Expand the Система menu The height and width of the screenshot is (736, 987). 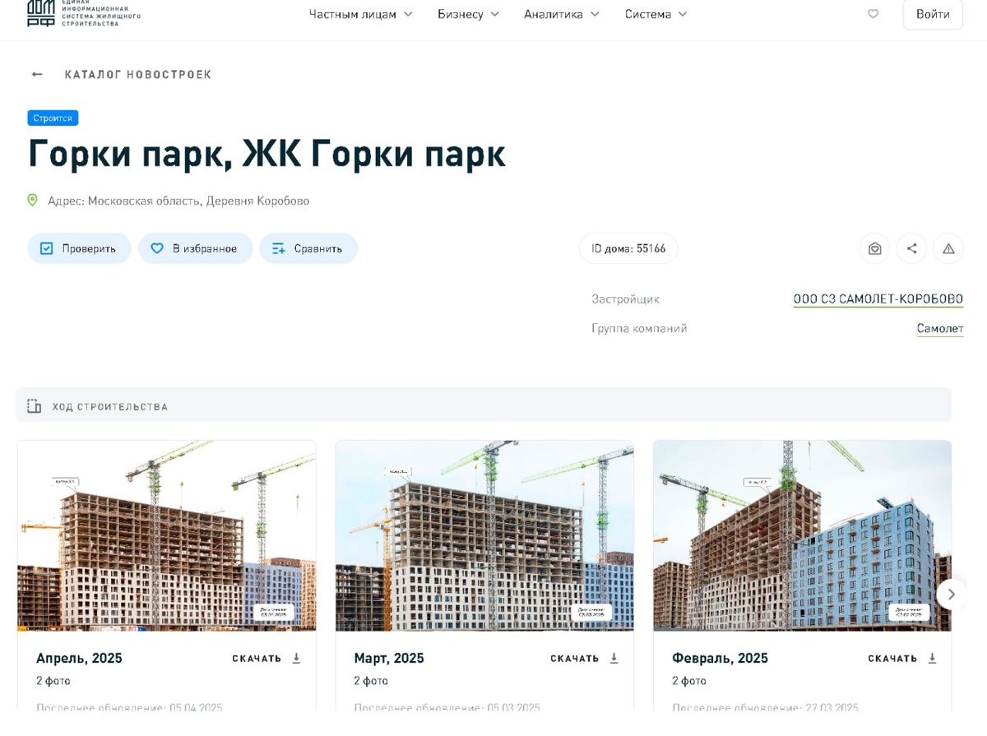point(656,14)
